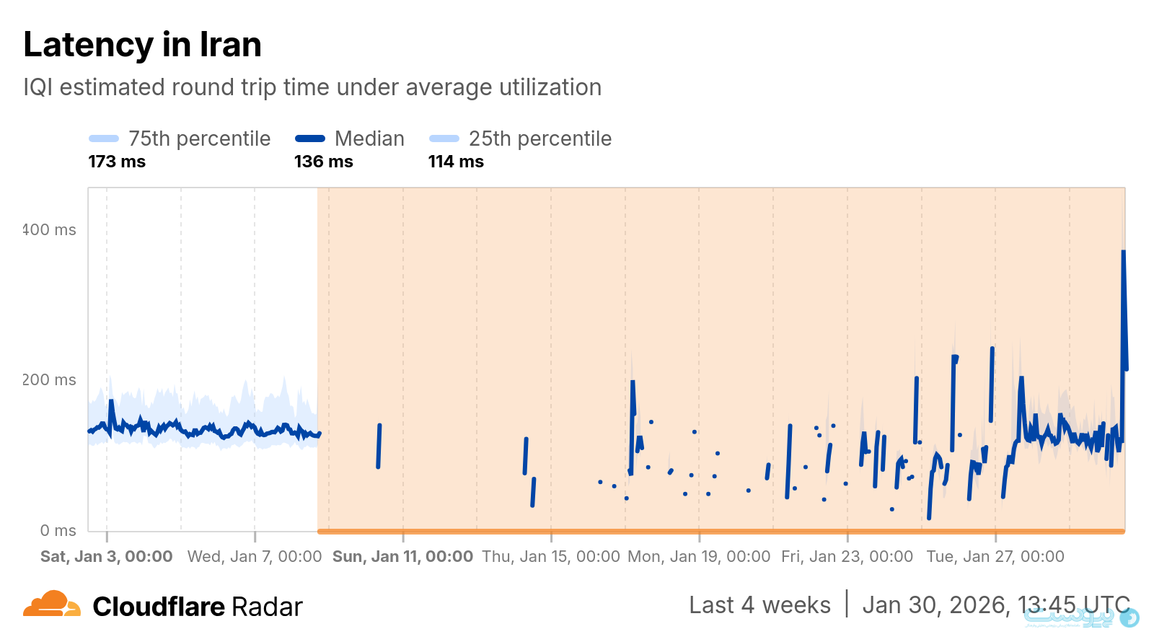Toggle the Median legend line swatch

tap(310, 138)
